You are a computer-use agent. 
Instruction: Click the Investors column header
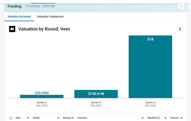pyautogui.click(x=82, y=118)
